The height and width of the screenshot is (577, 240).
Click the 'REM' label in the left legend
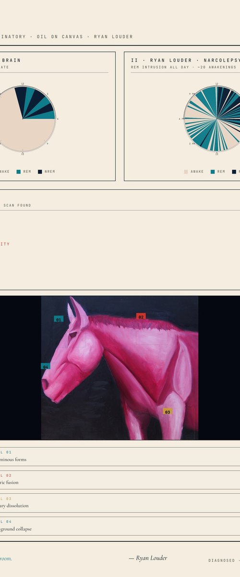(27, 171)
